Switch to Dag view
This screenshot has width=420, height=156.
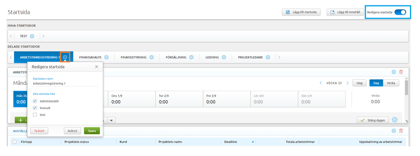pyautogui.click(x=376, y=83)
